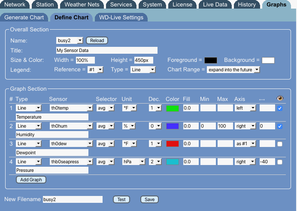Click the Title field with My Sensor Data
The width and height of the screenshot is (297, 211).
[x=107, y=50]
